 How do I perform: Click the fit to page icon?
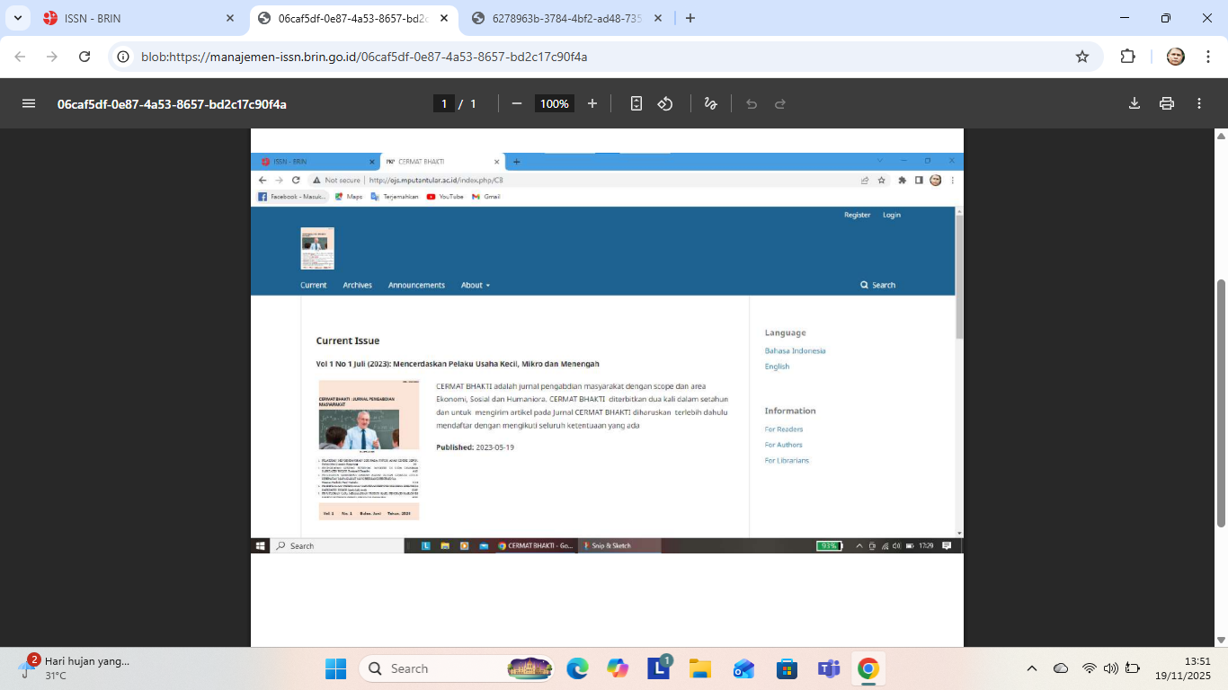tap(636, 103)
